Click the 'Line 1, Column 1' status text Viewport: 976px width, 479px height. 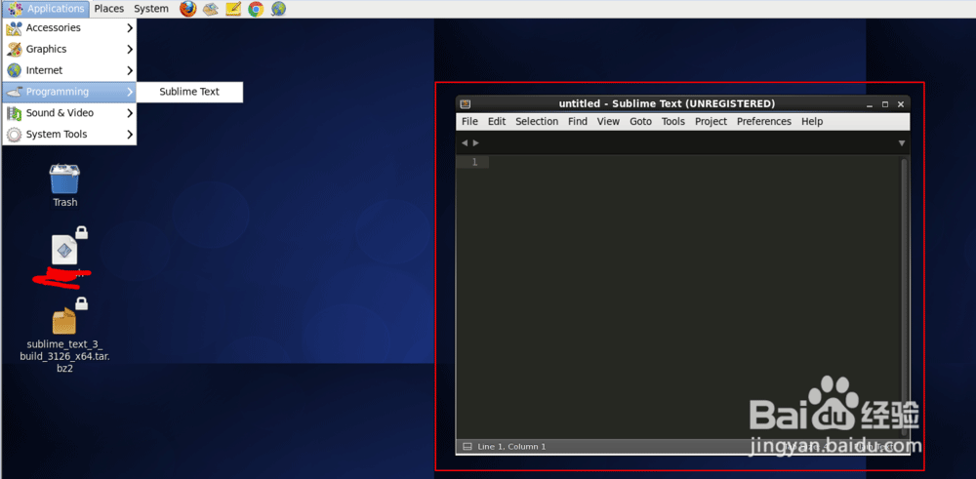click(511, 447)
